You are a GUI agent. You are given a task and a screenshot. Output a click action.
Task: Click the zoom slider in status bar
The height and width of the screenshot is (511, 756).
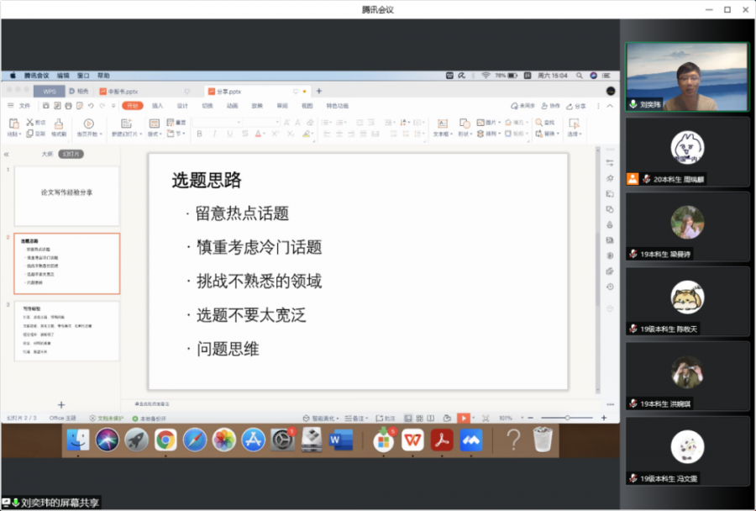568,418
